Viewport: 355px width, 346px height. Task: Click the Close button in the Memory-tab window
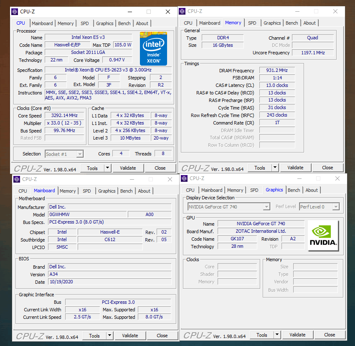327,168
